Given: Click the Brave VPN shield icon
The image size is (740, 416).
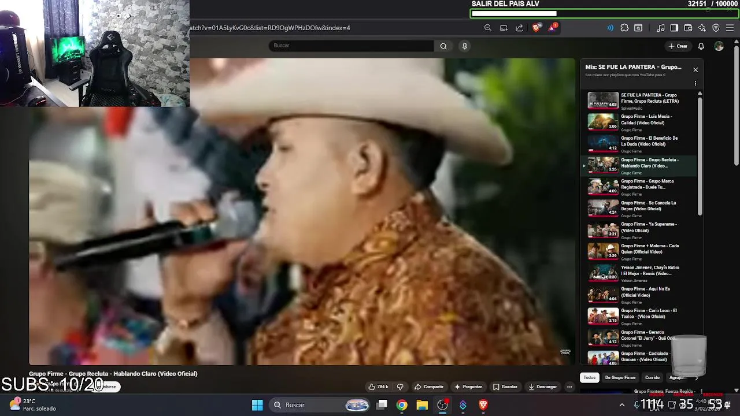Looking at the screenshot, I should (716, 28).
